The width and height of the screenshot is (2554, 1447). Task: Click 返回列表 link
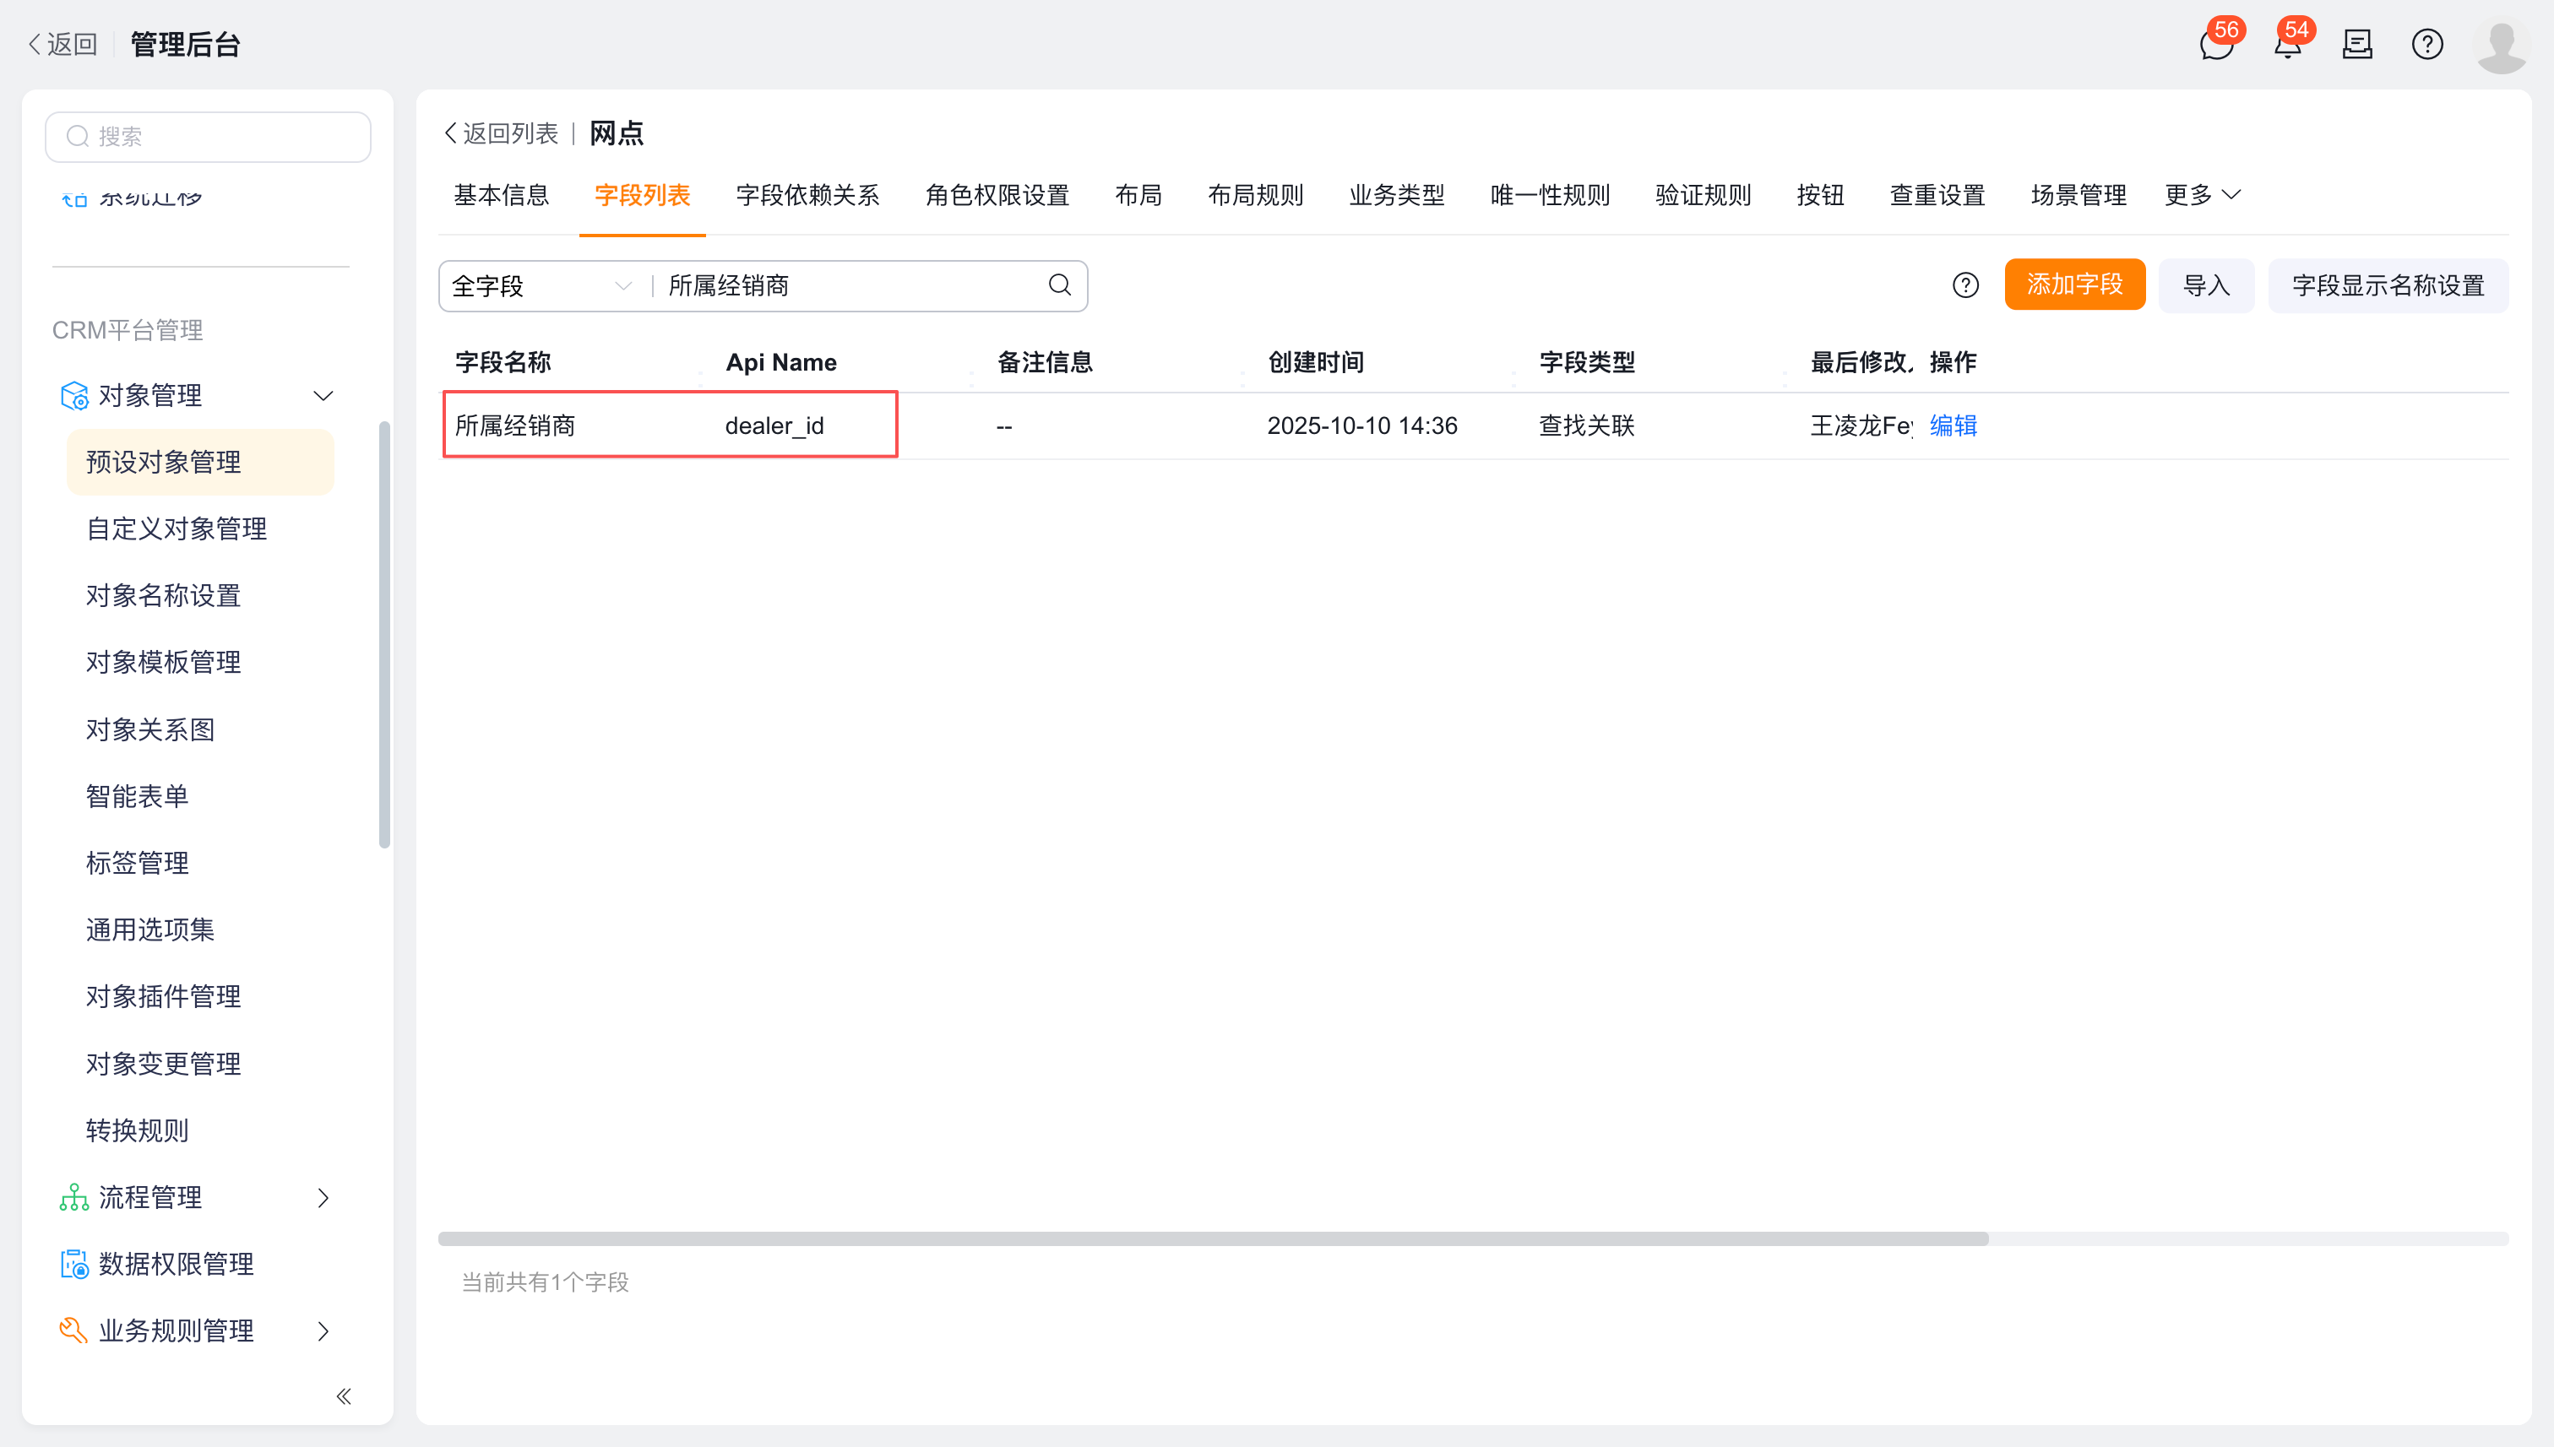[x=501, y=133]
